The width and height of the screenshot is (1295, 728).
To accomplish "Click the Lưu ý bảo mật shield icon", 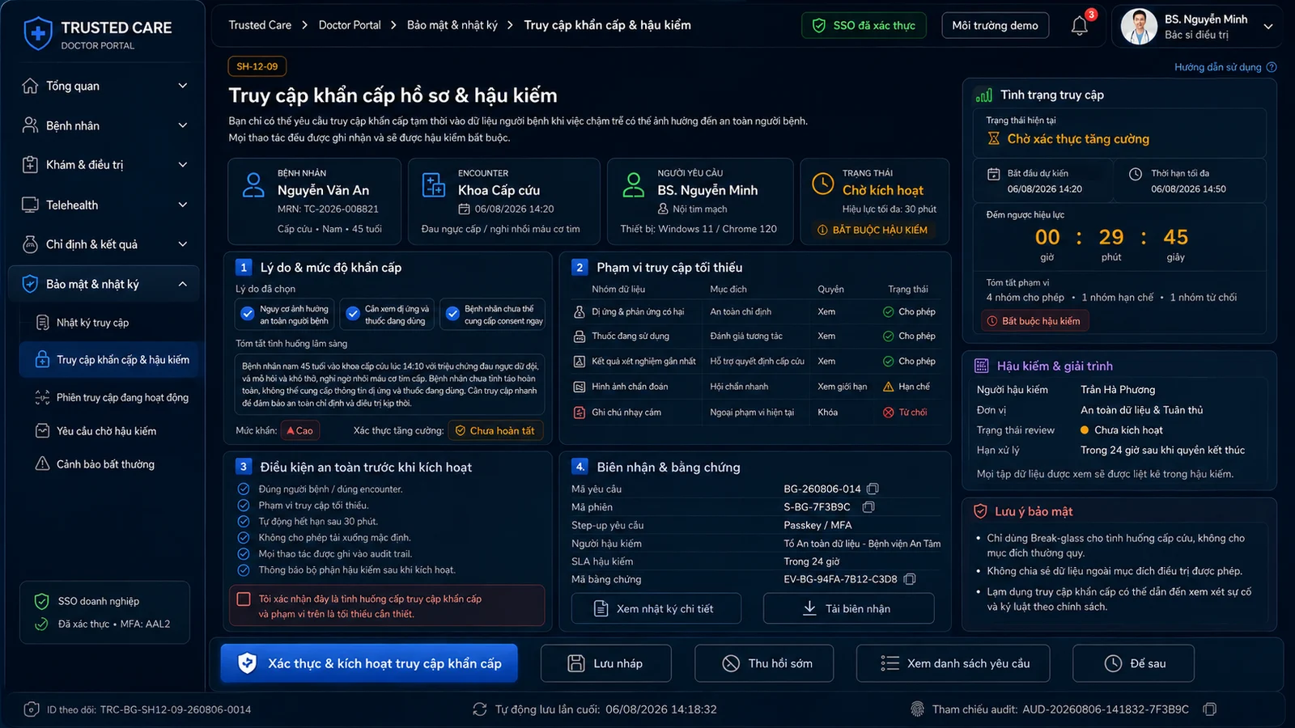I will [980, 511].
